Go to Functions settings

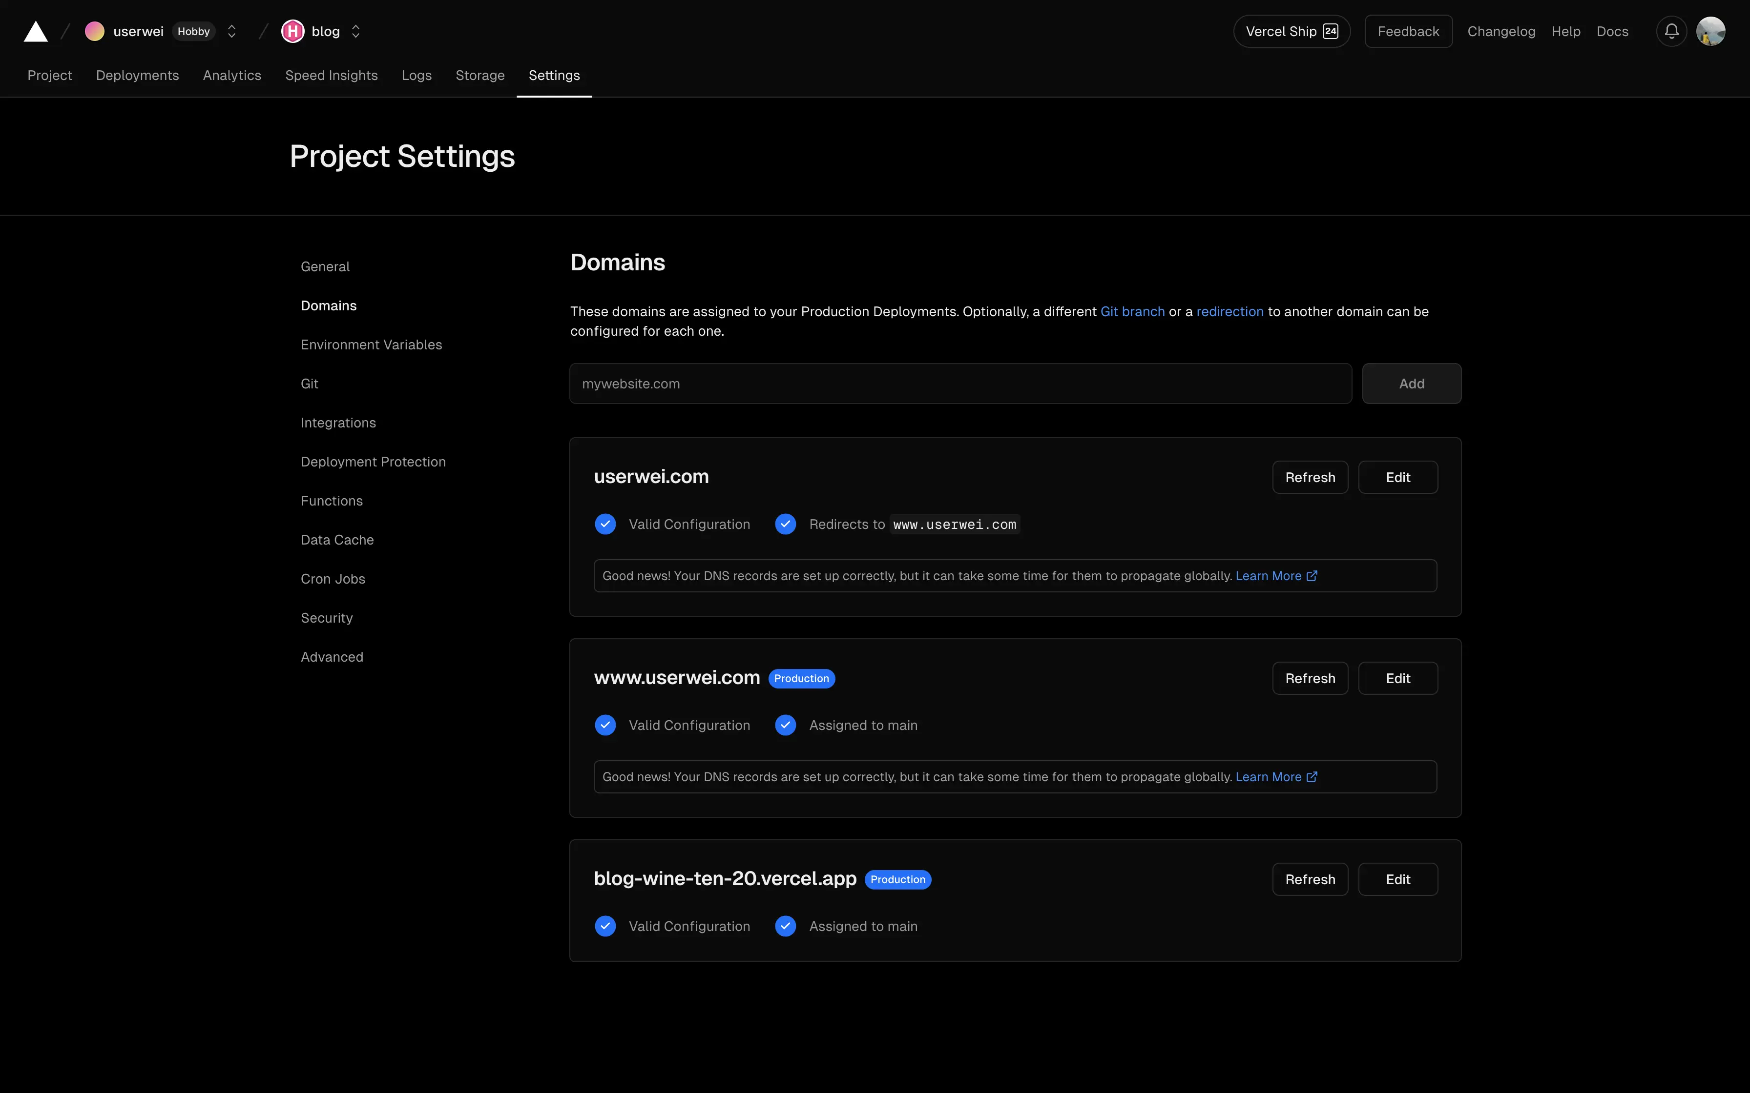coord(332,501)
